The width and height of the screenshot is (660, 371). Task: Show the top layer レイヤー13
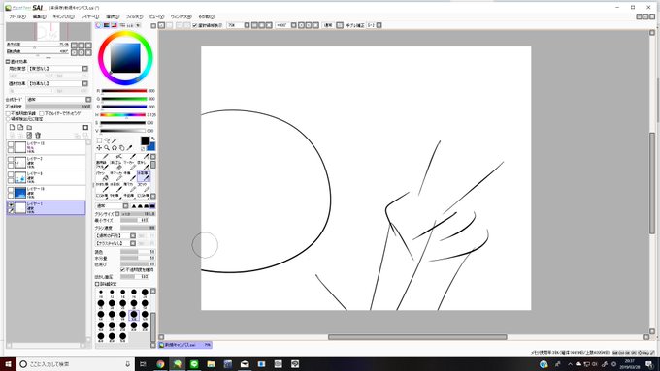pos(11,144)
